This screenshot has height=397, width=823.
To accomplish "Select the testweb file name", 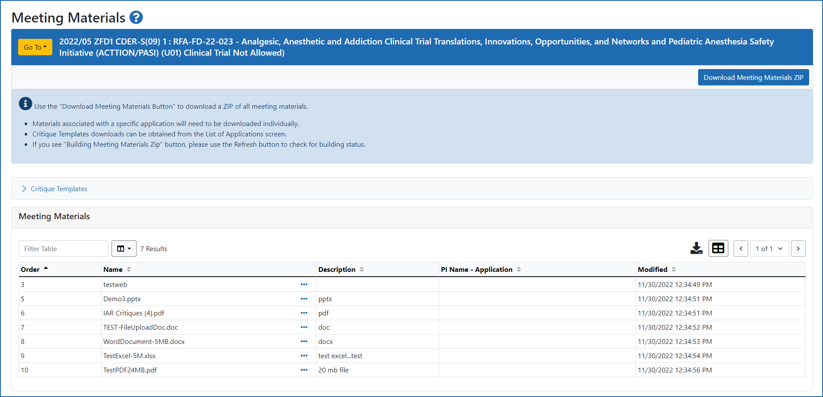I will pos(115,284).
